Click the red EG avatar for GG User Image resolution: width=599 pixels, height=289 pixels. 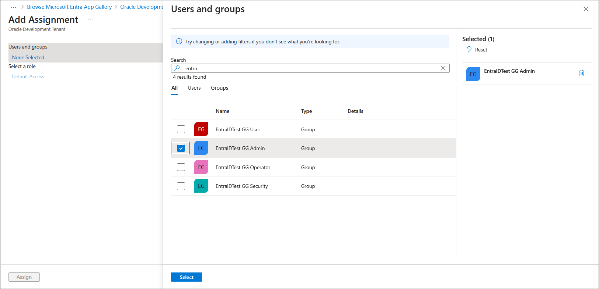click(x=201, y=129)
